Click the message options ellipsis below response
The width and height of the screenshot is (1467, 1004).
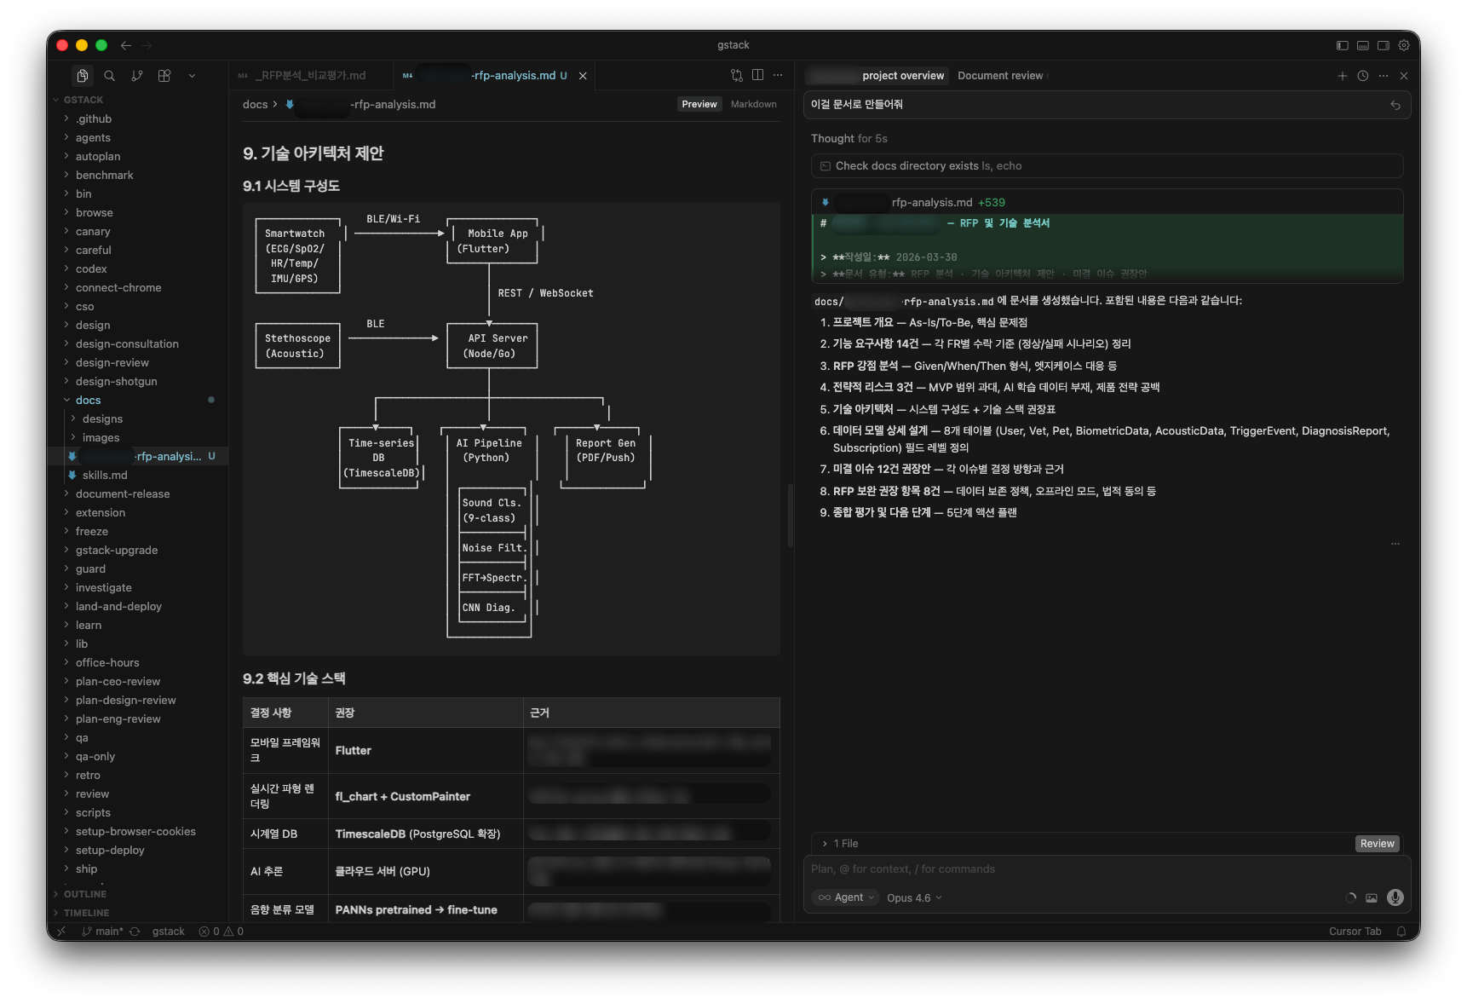1395,544
